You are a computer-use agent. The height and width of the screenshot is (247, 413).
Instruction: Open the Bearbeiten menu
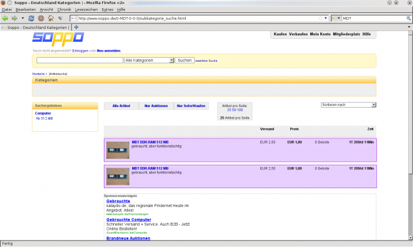(x=25, y=10)
